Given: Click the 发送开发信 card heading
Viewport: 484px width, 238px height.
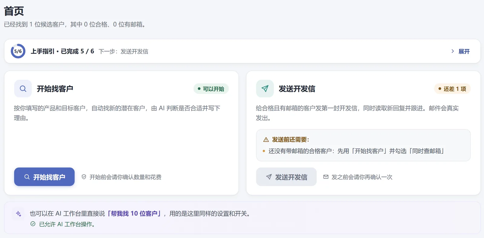Looking at the screenshot, I should pos(297,89).
